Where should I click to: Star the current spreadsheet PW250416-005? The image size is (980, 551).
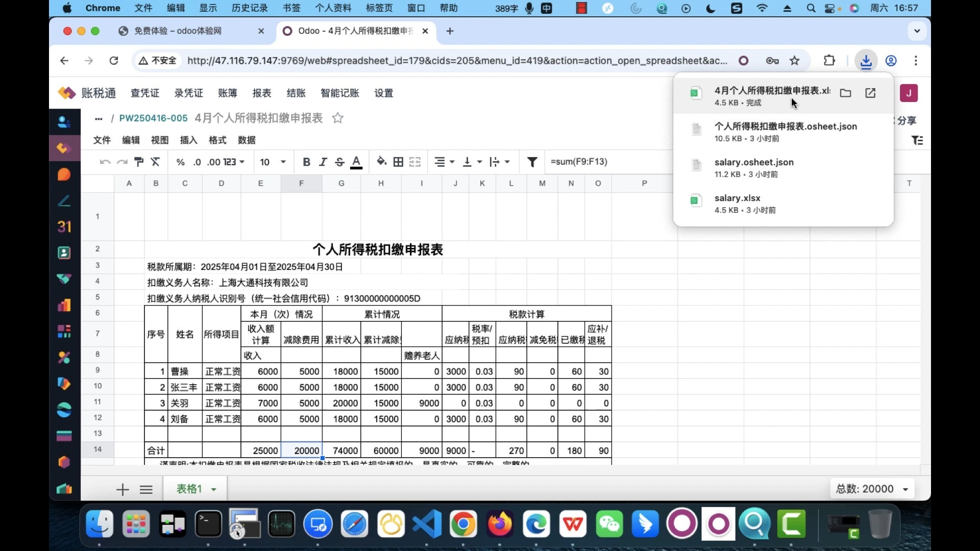(337, 118)
